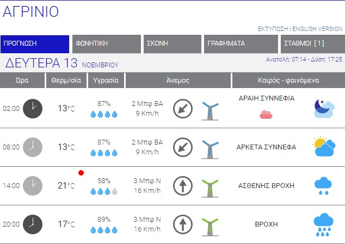The width and height of the screenshot is (345, 244).
Task: Switch to the ΣΚΟΝΗ tab
Action: click(x=172, y=44)
